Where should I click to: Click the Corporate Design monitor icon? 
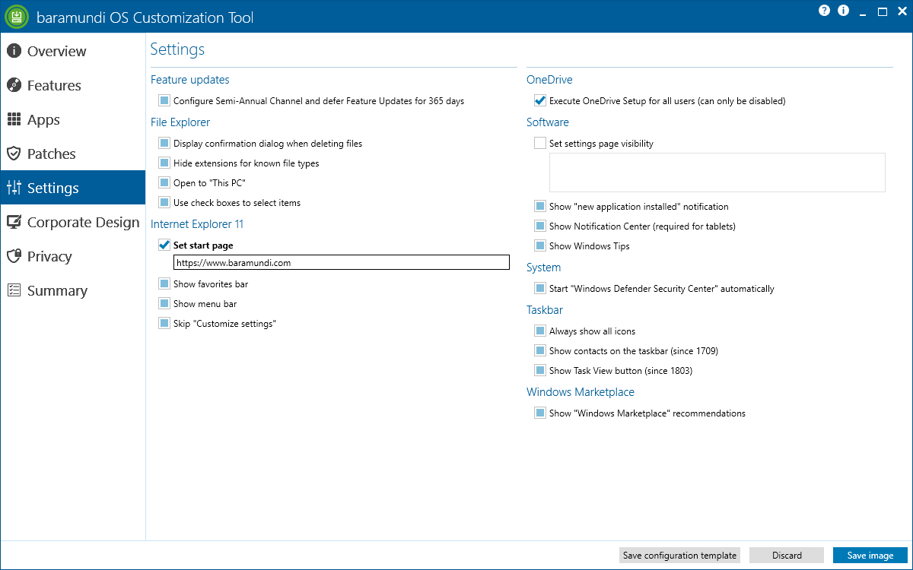[14, 222]
